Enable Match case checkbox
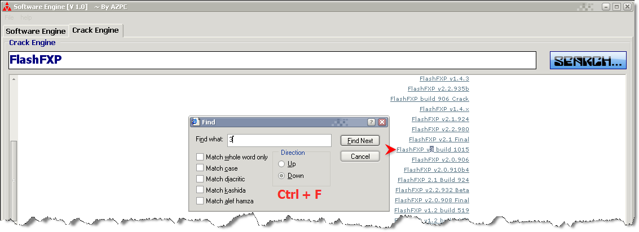639x232 pixels. (x=200, y=168)
